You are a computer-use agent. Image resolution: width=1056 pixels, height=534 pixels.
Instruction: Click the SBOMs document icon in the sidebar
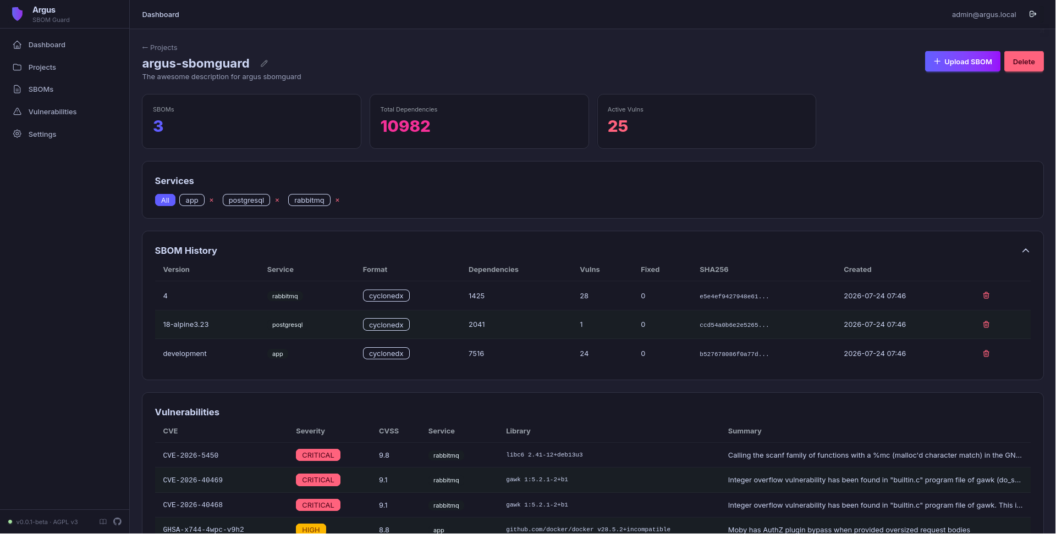click(17, 90)
